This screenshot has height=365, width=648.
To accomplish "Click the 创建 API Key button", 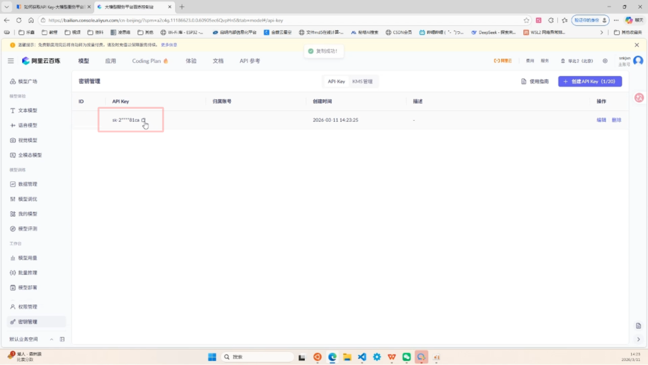I will pos(590,82).
